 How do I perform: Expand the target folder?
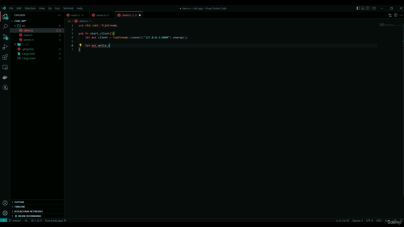tap(25, 44)
